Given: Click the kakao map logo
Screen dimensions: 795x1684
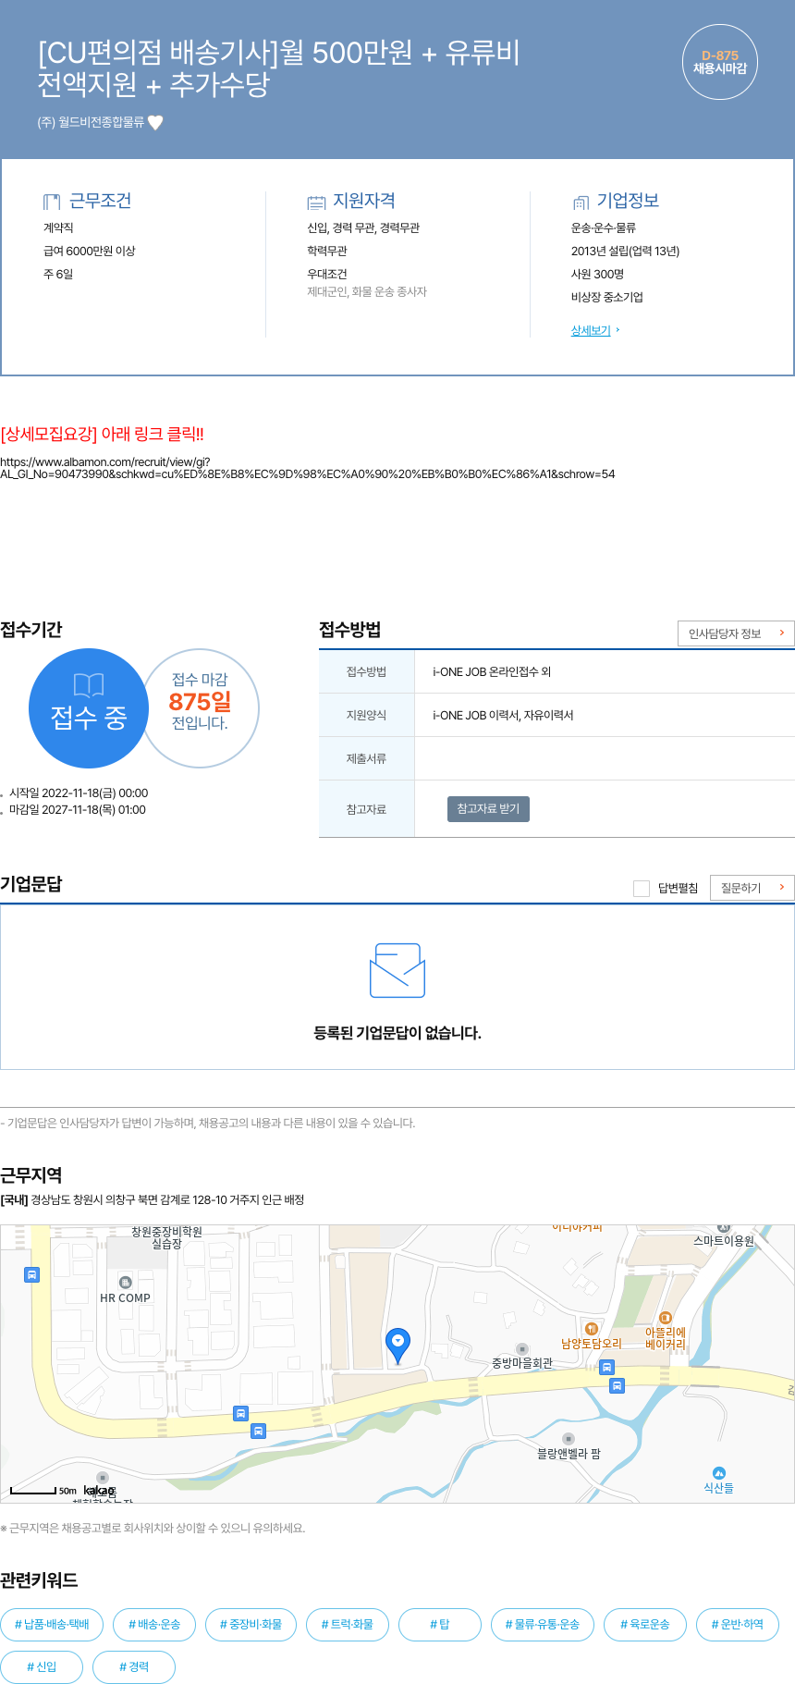Looking at the screenshot, I should 99,1490.
